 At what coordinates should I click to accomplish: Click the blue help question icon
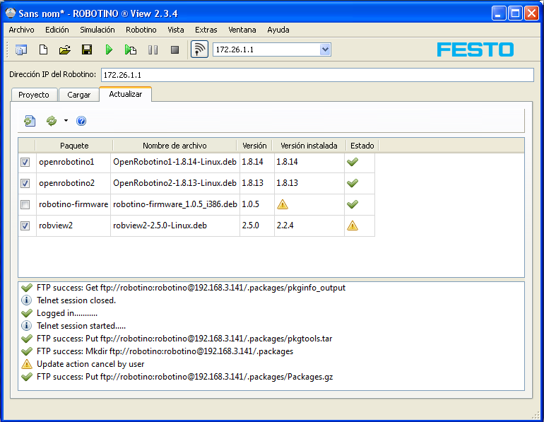tap(81, 121)
